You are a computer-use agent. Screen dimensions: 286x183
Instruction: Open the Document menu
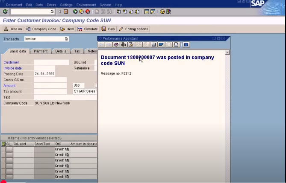pyautogui.click(x=14, y=5)
